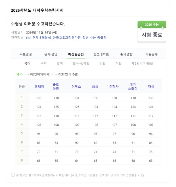Open the 메가스터디 column header link
The width and height of the screenshot is (176, 187).
pyautogui.click(x=133, y=87)
